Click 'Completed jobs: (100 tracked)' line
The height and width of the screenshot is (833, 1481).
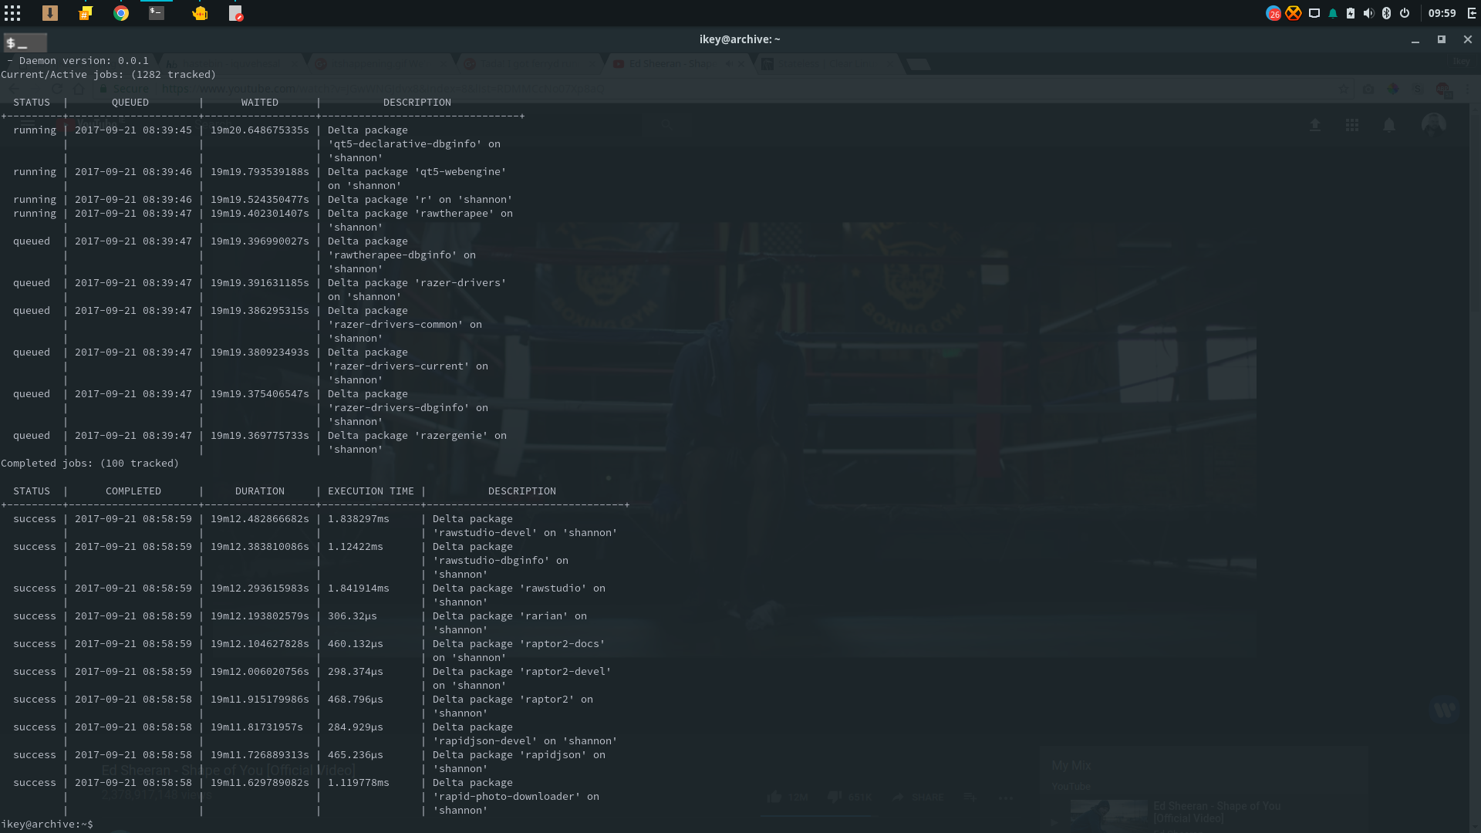(89, 463)
